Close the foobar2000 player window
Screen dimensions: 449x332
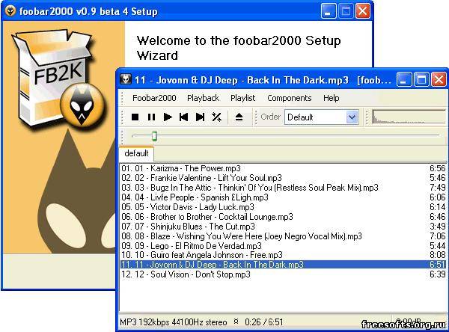pyautogui.click(x=439, y=79)
